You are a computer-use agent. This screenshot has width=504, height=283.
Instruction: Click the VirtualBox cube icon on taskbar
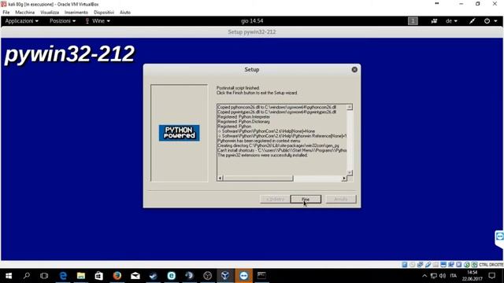(x=225, y=276)
